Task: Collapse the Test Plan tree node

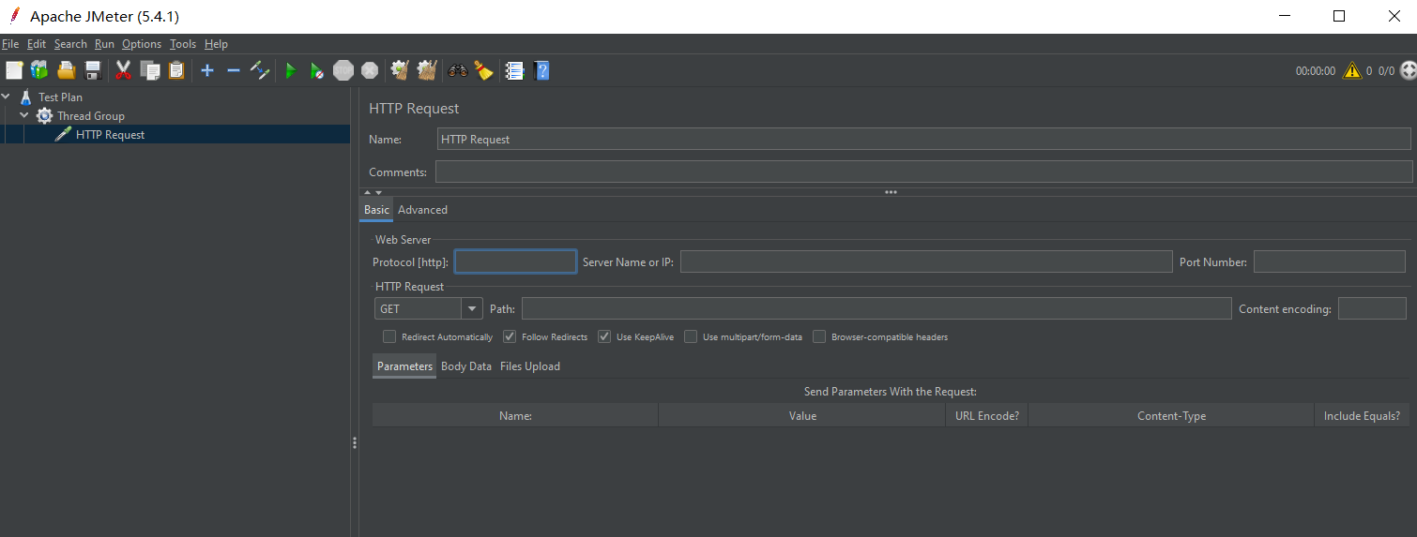Action: point(7,97)
